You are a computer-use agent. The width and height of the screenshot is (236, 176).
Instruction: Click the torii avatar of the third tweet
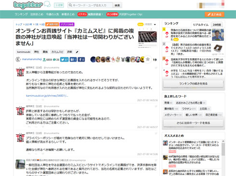[20, 138]
